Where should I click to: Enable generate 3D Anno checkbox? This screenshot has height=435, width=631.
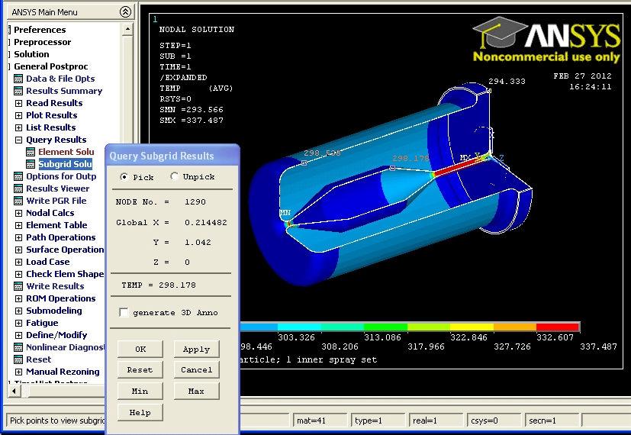(x=124, y=313)
